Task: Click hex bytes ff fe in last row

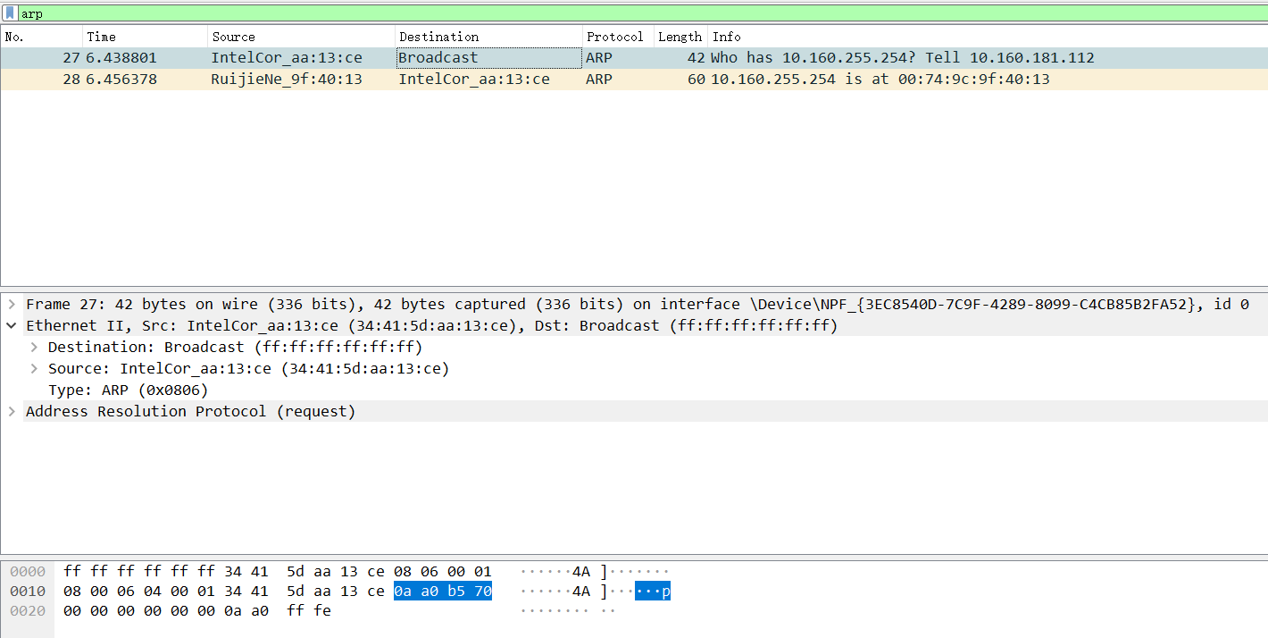Action: [x=309, y=611]
